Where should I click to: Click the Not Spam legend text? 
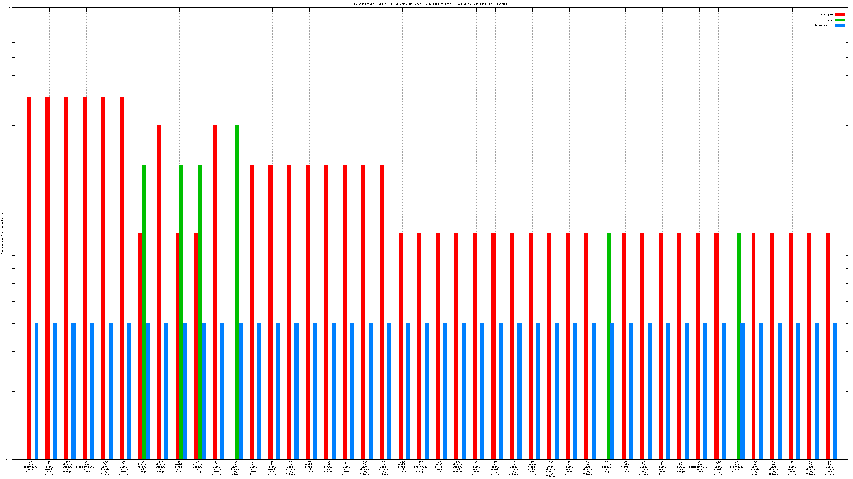pyautogui.click(x=827, y=15)
